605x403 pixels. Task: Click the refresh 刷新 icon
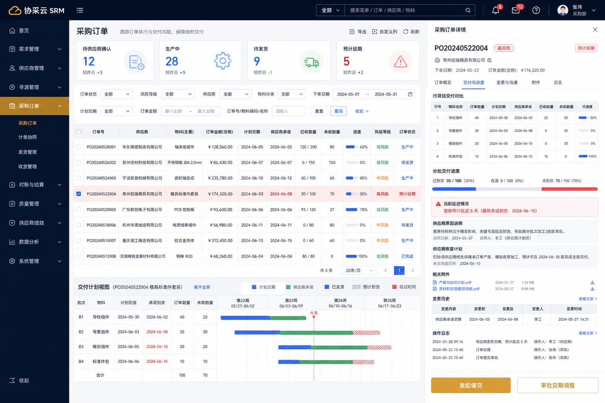406,32
